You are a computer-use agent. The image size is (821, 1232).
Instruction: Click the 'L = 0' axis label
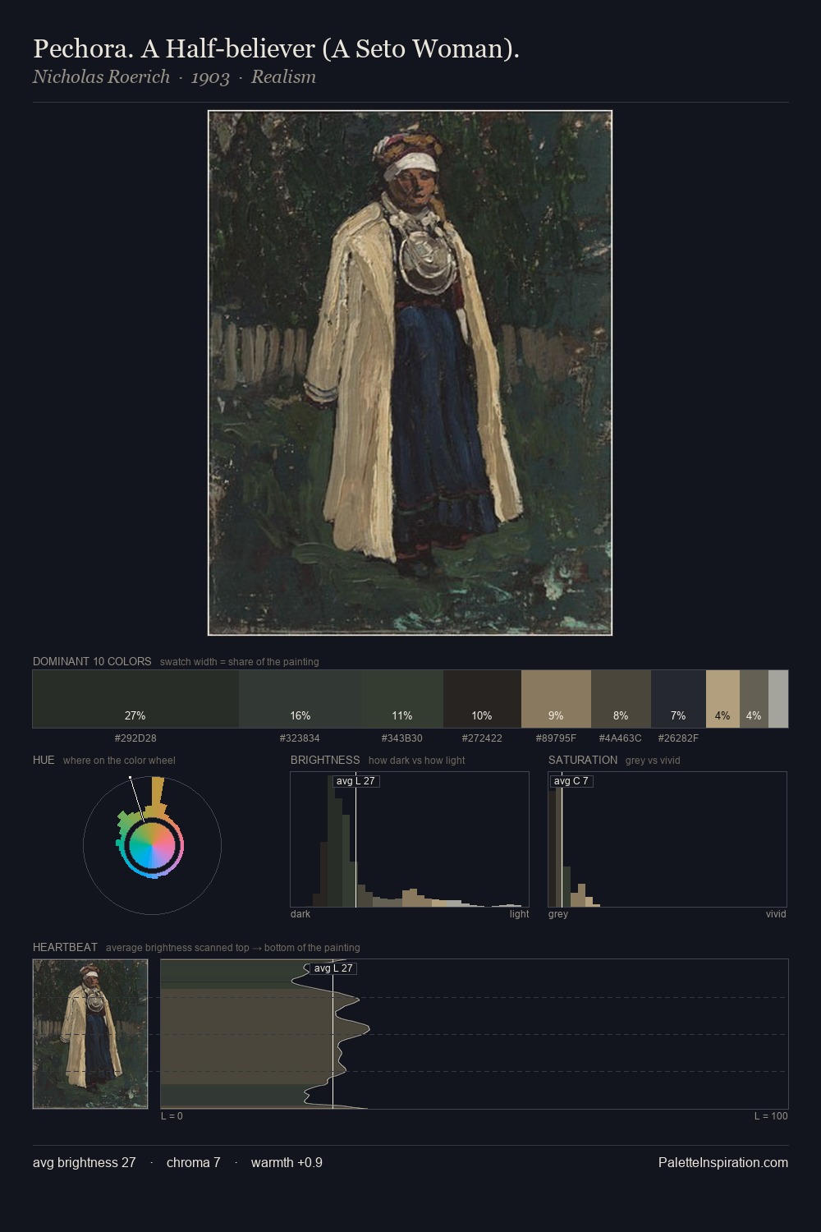172,1116
